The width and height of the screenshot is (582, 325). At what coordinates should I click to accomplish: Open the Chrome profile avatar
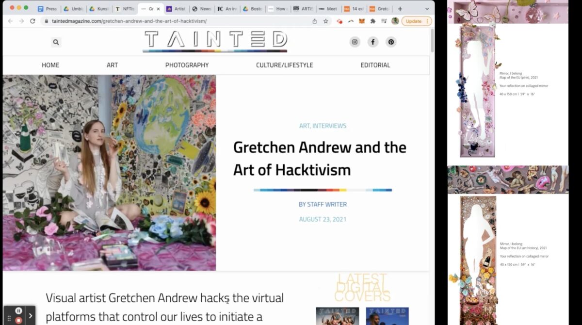395,21
